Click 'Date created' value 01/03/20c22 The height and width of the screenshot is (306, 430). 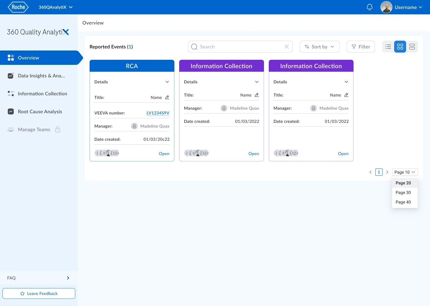(x=156, y=139)
